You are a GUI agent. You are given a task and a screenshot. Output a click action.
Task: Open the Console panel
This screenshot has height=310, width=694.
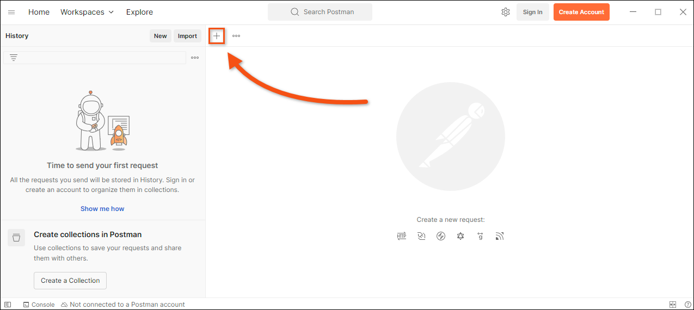pos(39,305)
